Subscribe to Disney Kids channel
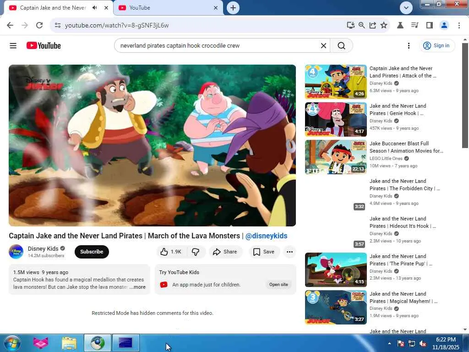Screen dimensions: 469x352 (92, 252)
